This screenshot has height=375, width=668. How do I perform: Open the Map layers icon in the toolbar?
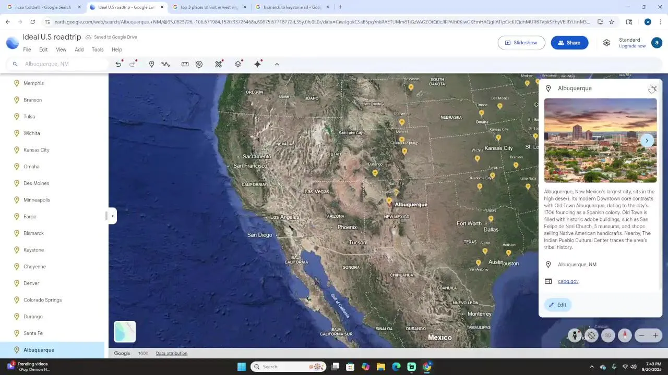[238, 64]
